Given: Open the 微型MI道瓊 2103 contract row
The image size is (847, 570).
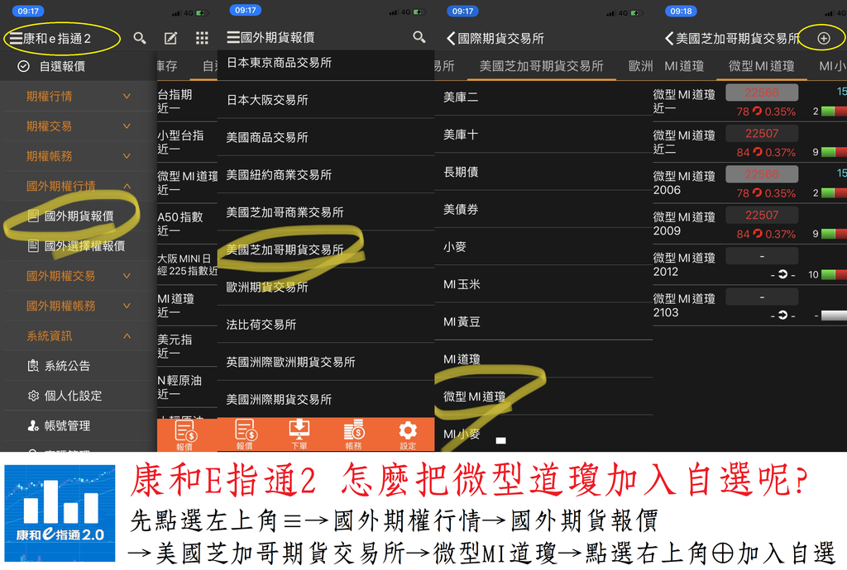Looking at the screenshot, I should point(749,306).
